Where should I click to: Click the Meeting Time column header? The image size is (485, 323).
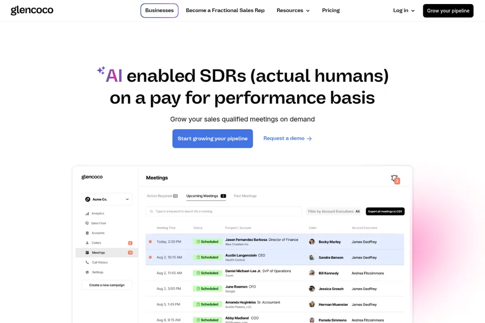pyautogui.click(x=166, y=228)
